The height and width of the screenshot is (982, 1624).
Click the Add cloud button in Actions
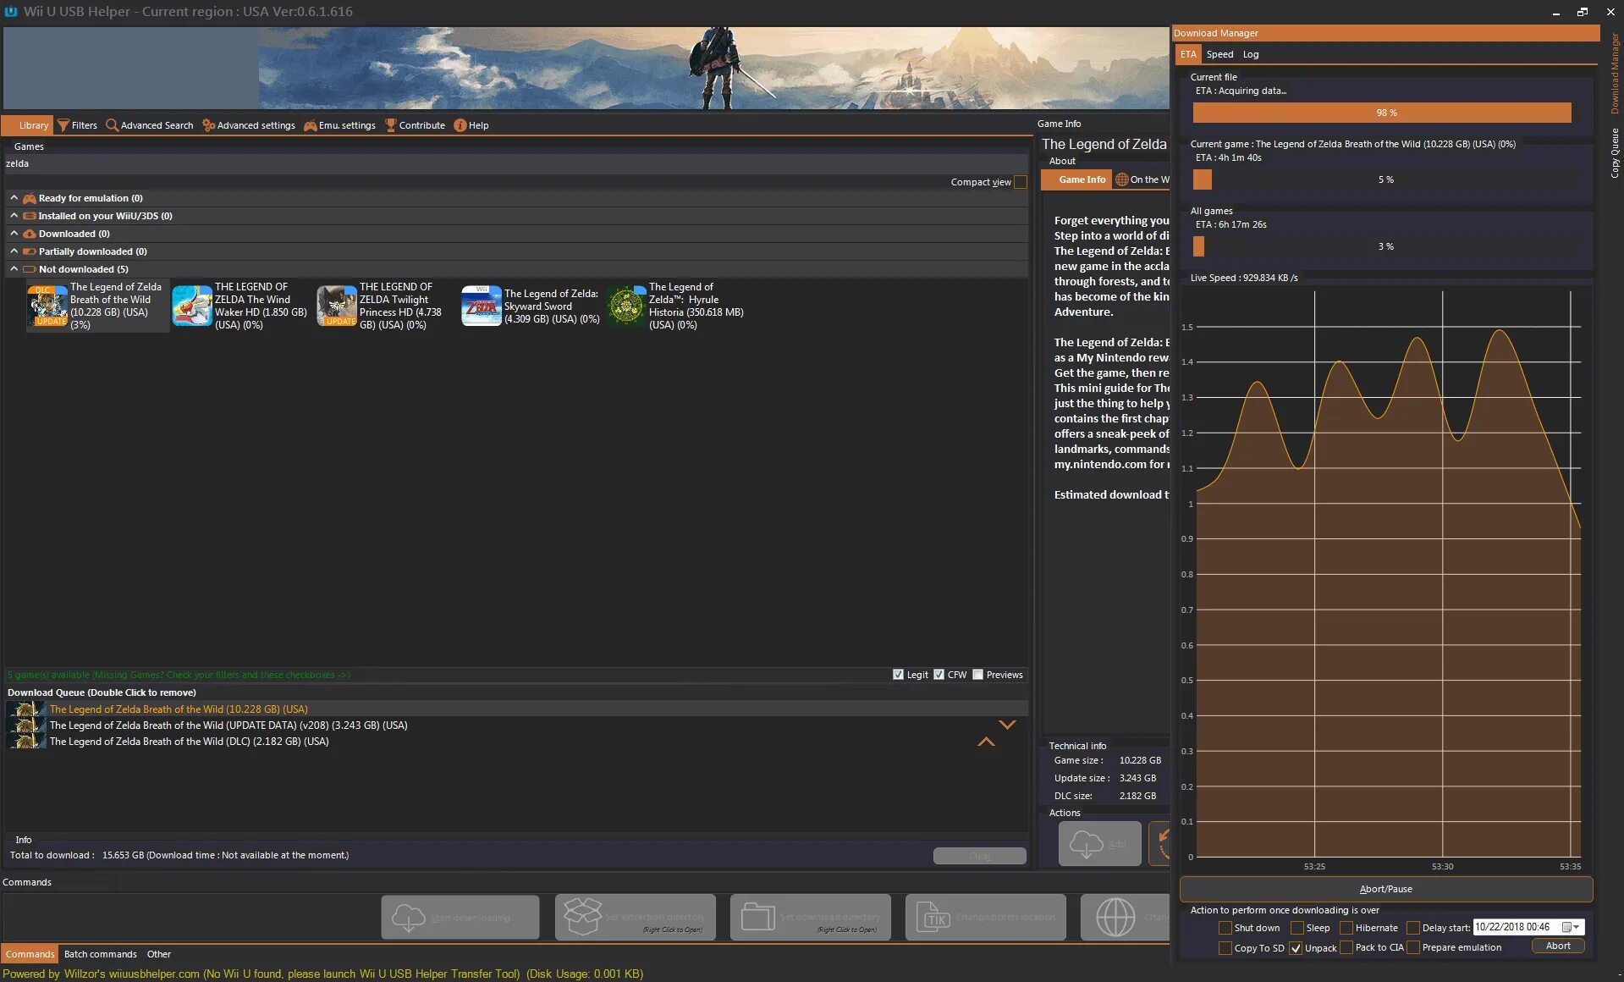pos(1099,843)
